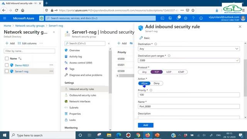Screen dimensions: 247x139
Task: Open the Directory and subscription filter icon
Action: point(170,18)
